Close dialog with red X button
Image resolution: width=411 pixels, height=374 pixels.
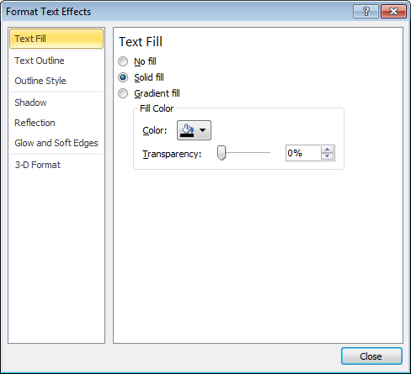coord(393,12)
